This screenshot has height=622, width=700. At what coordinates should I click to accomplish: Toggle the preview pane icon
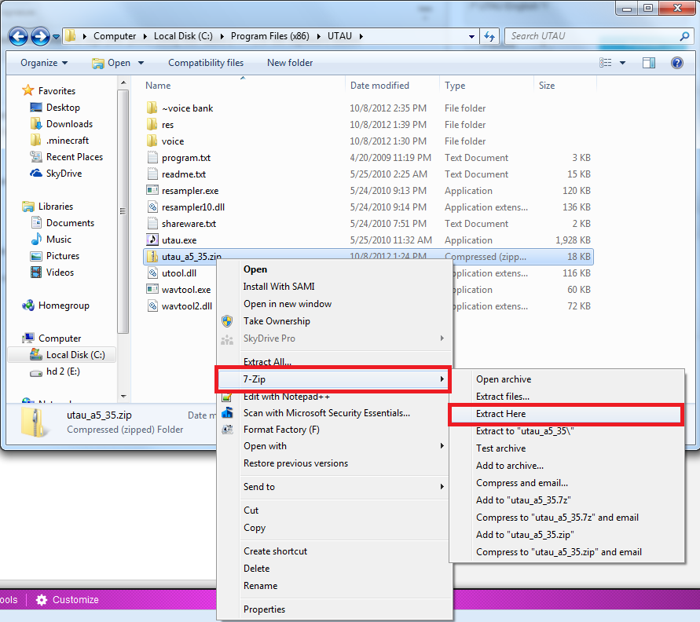[649, 63]
